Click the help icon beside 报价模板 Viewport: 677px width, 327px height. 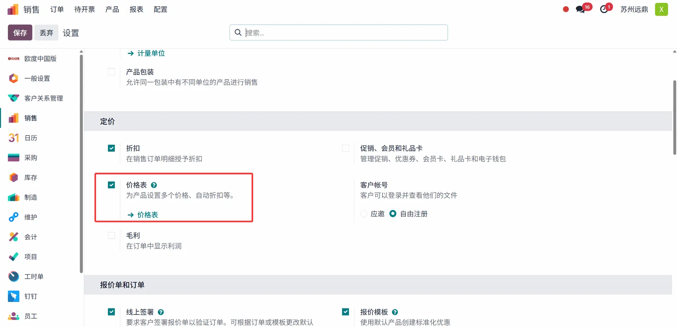pyautogui.click(x=395, y=312)
